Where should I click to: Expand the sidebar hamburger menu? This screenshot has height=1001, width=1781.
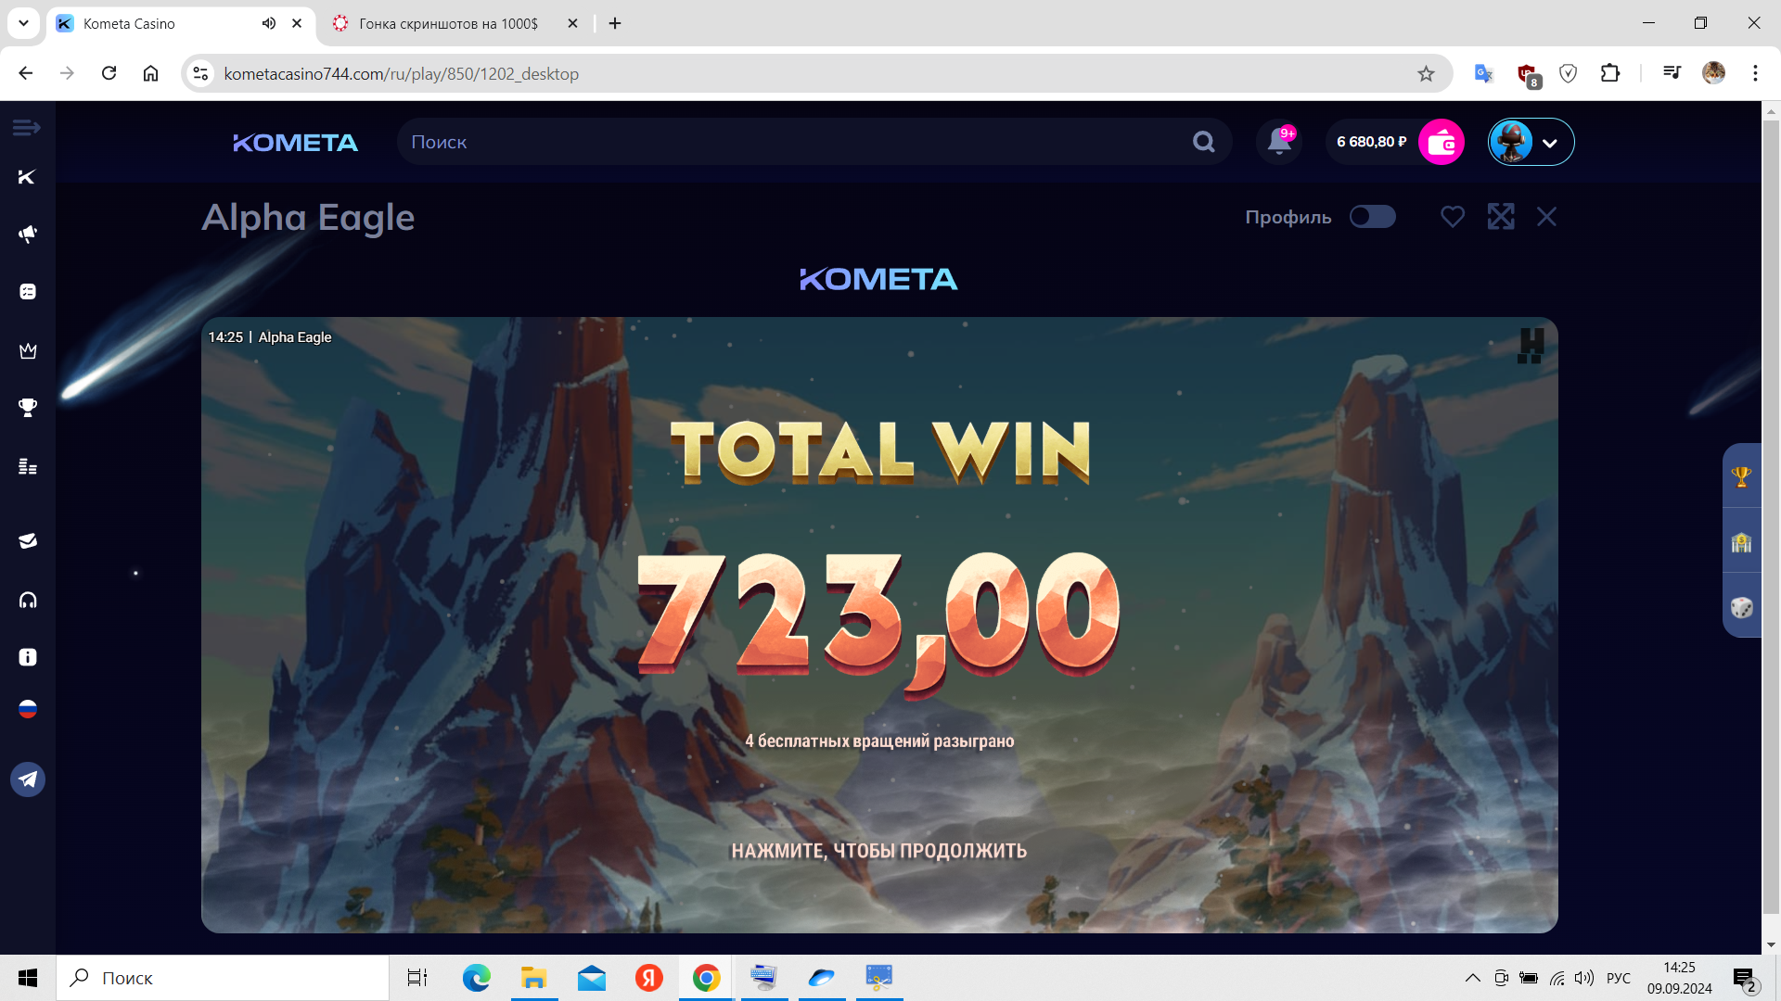click(x=27, y=127)
